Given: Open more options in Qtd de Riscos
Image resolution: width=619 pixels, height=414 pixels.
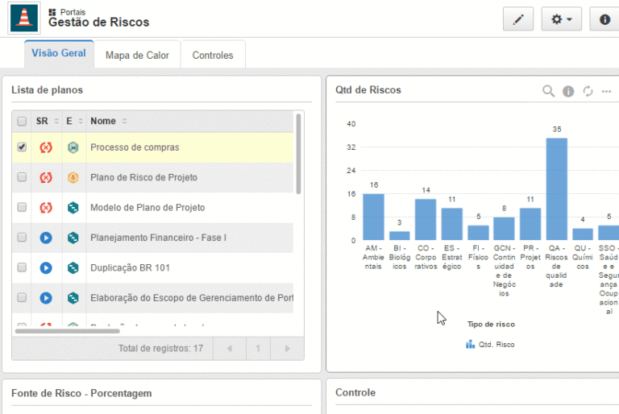Looking at the screenshot, I should pos(607,91).
